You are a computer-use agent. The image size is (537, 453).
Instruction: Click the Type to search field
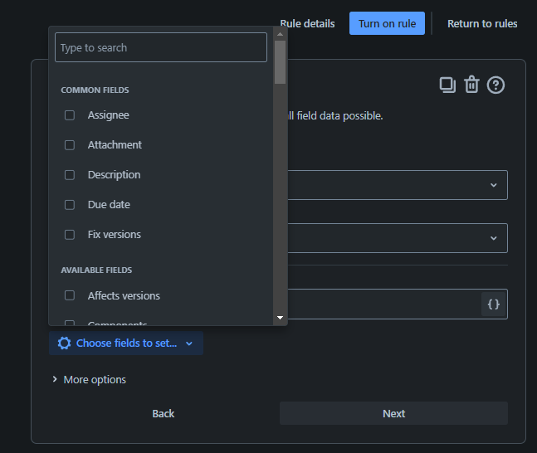click(x=161, y=48)
